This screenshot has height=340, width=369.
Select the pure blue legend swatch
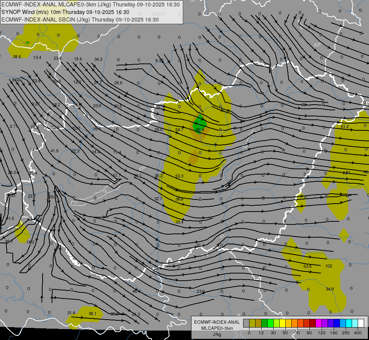337,323
